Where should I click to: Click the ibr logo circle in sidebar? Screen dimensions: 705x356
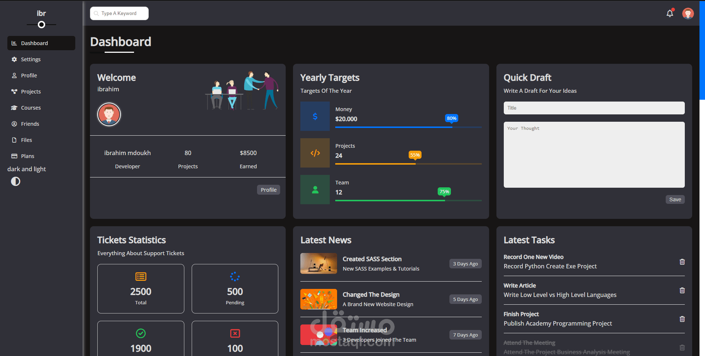click(41, 25)
